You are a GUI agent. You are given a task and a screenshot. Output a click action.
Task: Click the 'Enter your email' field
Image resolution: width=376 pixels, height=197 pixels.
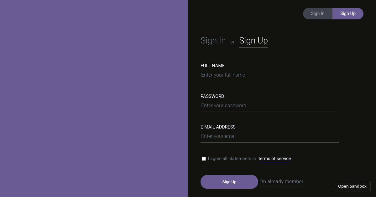(x=269, y=136)
